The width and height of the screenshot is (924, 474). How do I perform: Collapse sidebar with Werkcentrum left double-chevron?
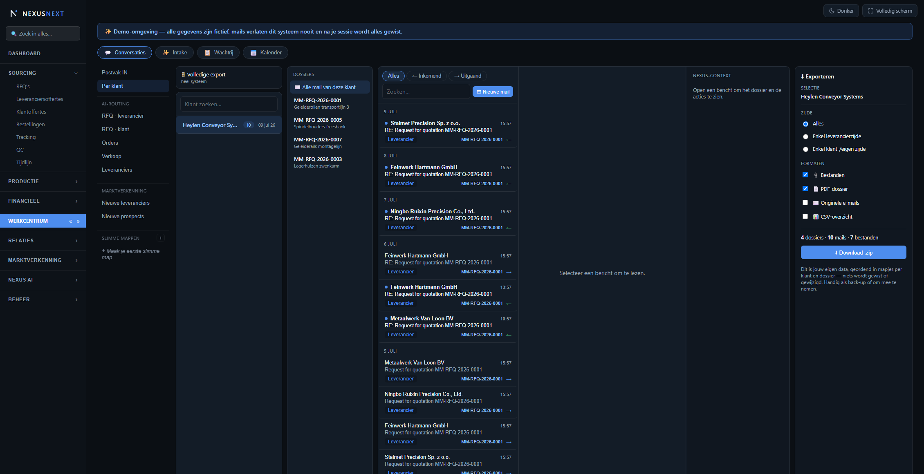click(71, 221)
